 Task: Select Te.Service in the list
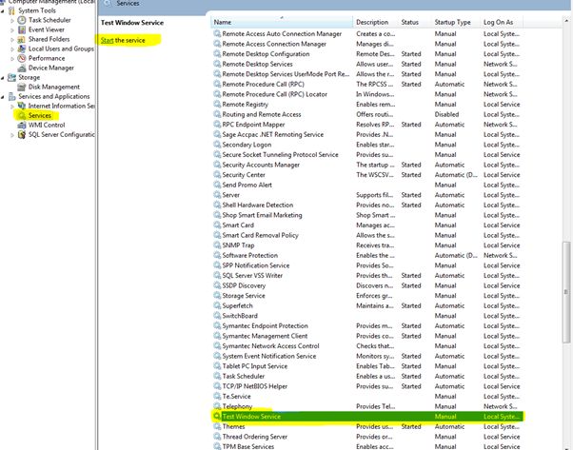click(236, 397)
